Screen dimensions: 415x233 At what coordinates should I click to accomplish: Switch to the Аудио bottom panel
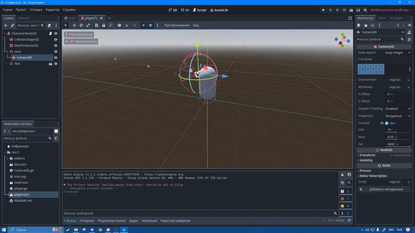click(x=134, y=221)
